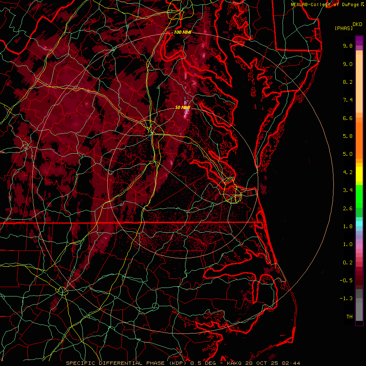Click the yellow swatch beside 4.2
The height and width of the screenshot is (366, 366).
359,174
